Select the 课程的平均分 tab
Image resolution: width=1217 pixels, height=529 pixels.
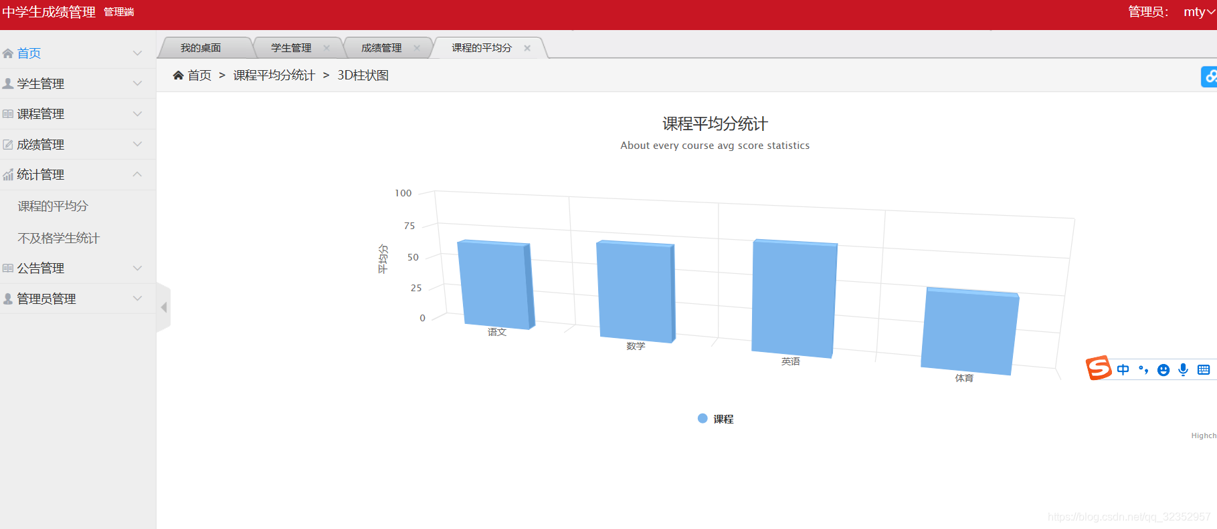click(x=482, y=48)
